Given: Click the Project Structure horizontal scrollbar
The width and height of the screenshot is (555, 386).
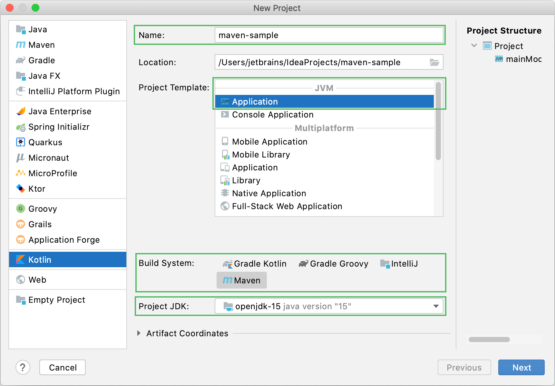Looking at the screenshot, I should coord(489,340).
